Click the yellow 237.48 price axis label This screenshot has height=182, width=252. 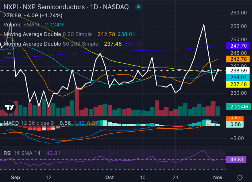(x=236, y=84)
